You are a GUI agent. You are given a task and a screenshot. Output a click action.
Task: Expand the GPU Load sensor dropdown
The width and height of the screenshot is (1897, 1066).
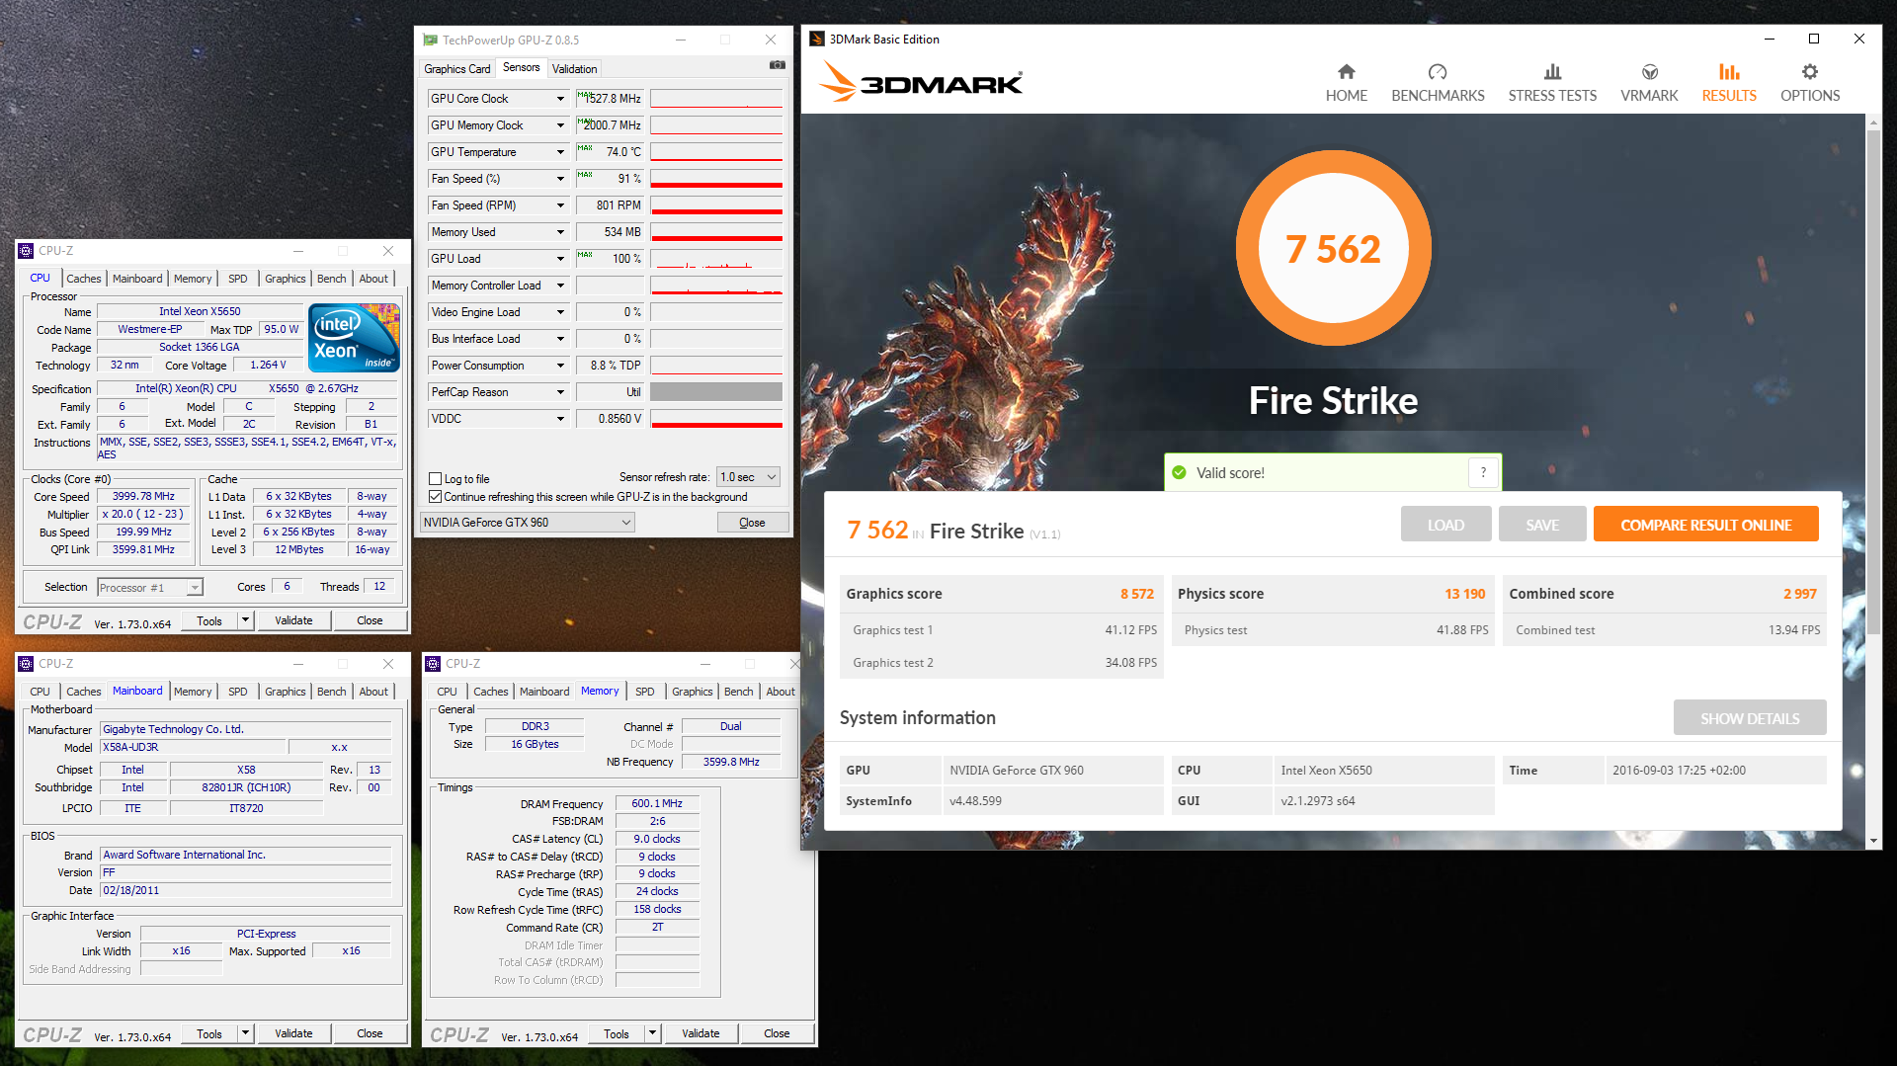[x=560, y=259]
